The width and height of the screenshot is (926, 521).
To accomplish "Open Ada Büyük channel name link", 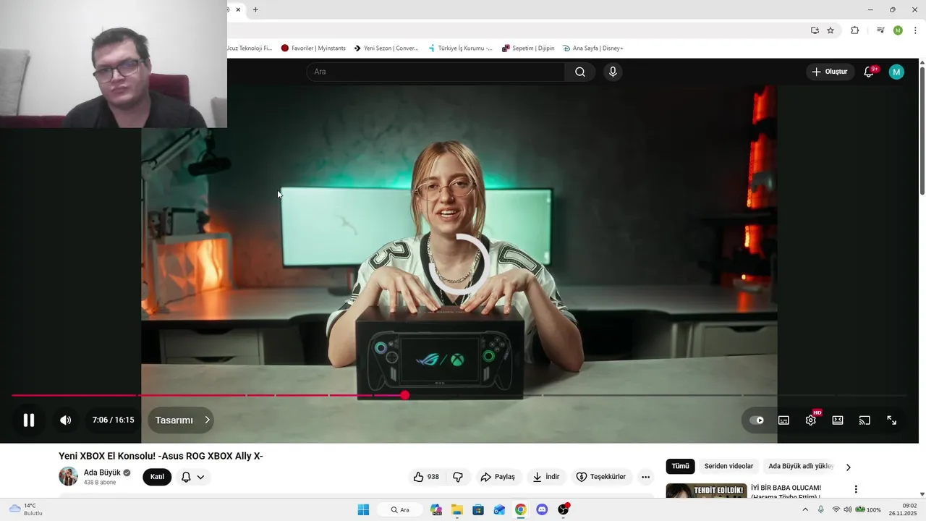I will click(x=102, y=473).
